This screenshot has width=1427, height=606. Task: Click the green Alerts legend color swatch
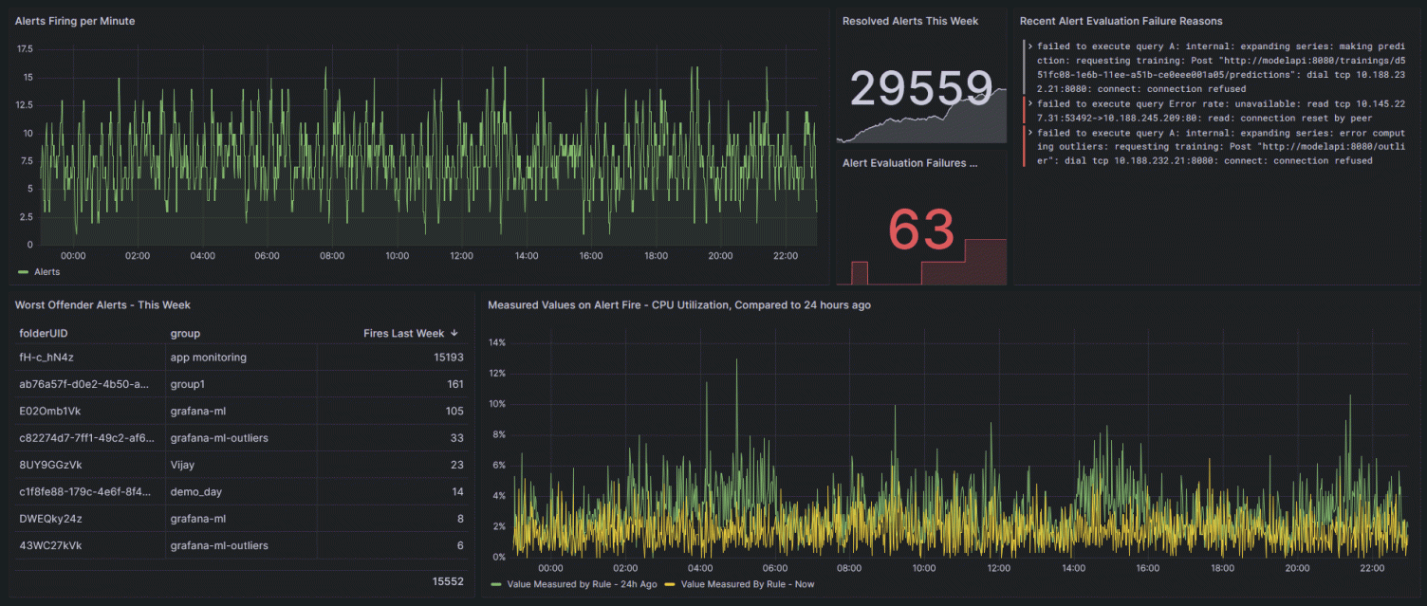point(23,272)
